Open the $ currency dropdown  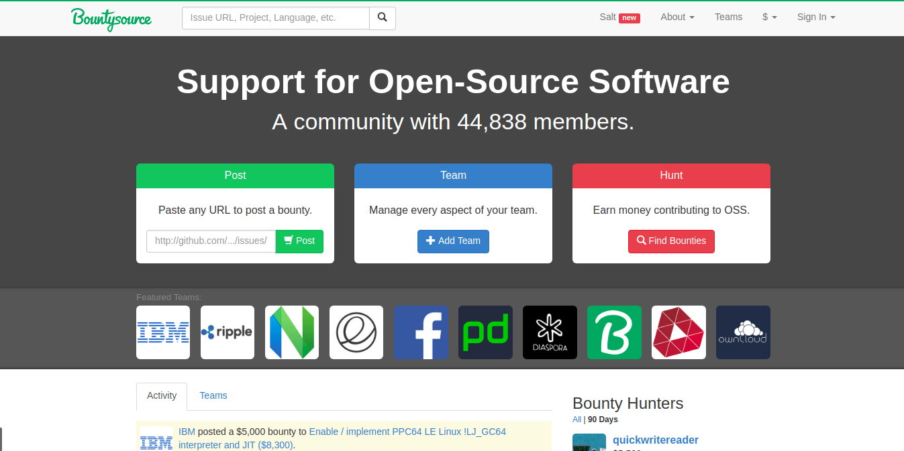770,17
